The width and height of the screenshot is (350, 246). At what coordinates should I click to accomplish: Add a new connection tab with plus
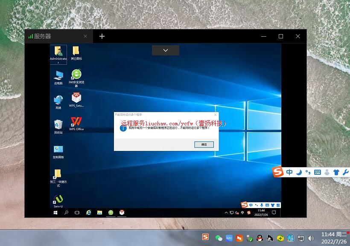coord(102,36)
